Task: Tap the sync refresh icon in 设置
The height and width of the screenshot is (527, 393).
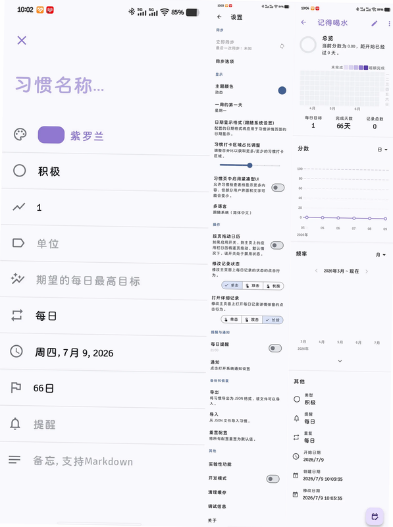Action: coord(282,46)
